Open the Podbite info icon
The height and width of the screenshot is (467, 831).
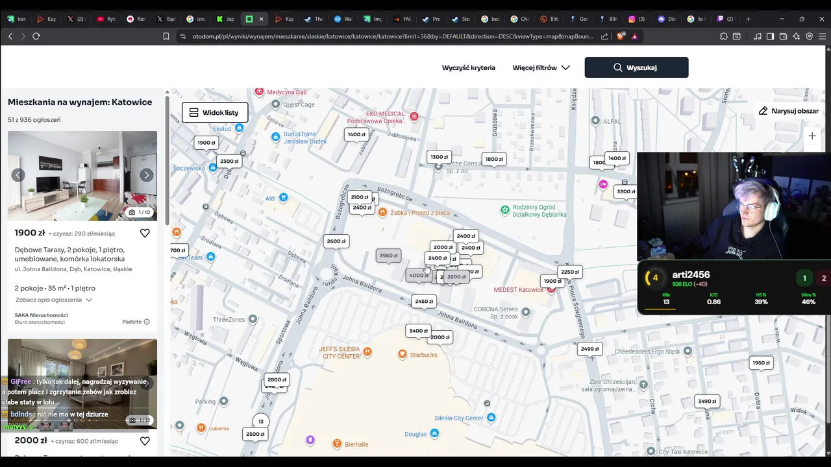147,322
